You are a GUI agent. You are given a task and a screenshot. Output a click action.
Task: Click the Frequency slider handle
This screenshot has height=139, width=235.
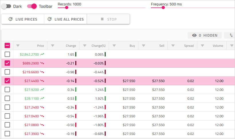163,8
